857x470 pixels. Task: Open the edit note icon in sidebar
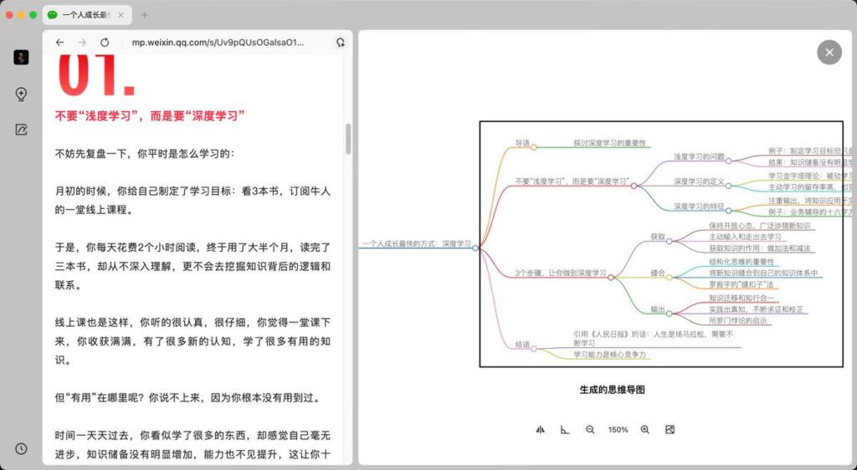[x=22, y=130]
